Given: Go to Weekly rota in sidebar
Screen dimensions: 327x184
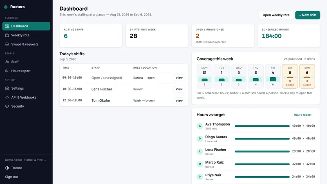Looking at the screenshot, I should (26, 35).
